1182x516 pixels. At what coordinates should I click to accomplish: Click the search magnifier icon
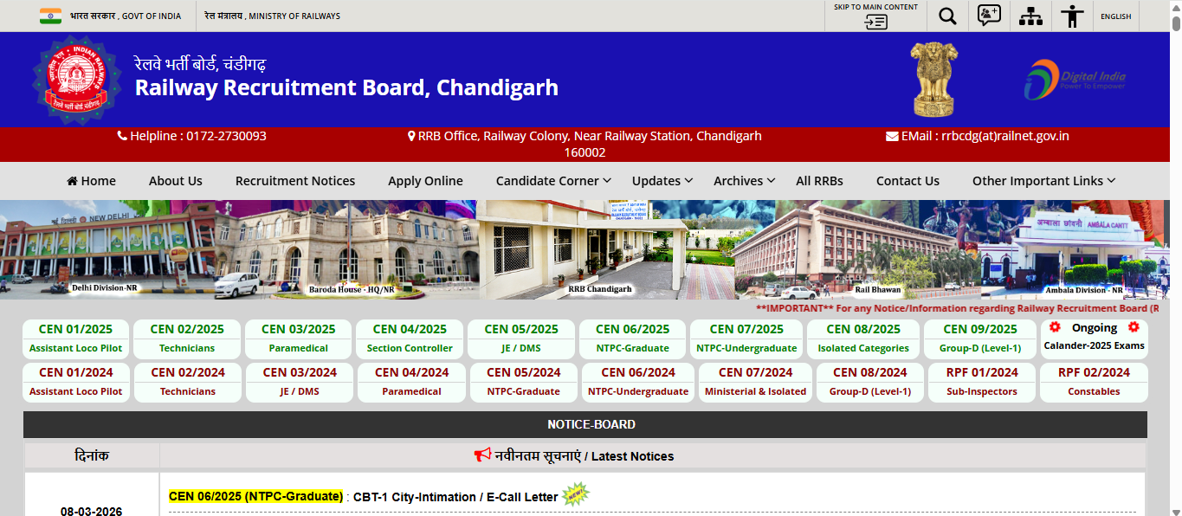point(947,16)
